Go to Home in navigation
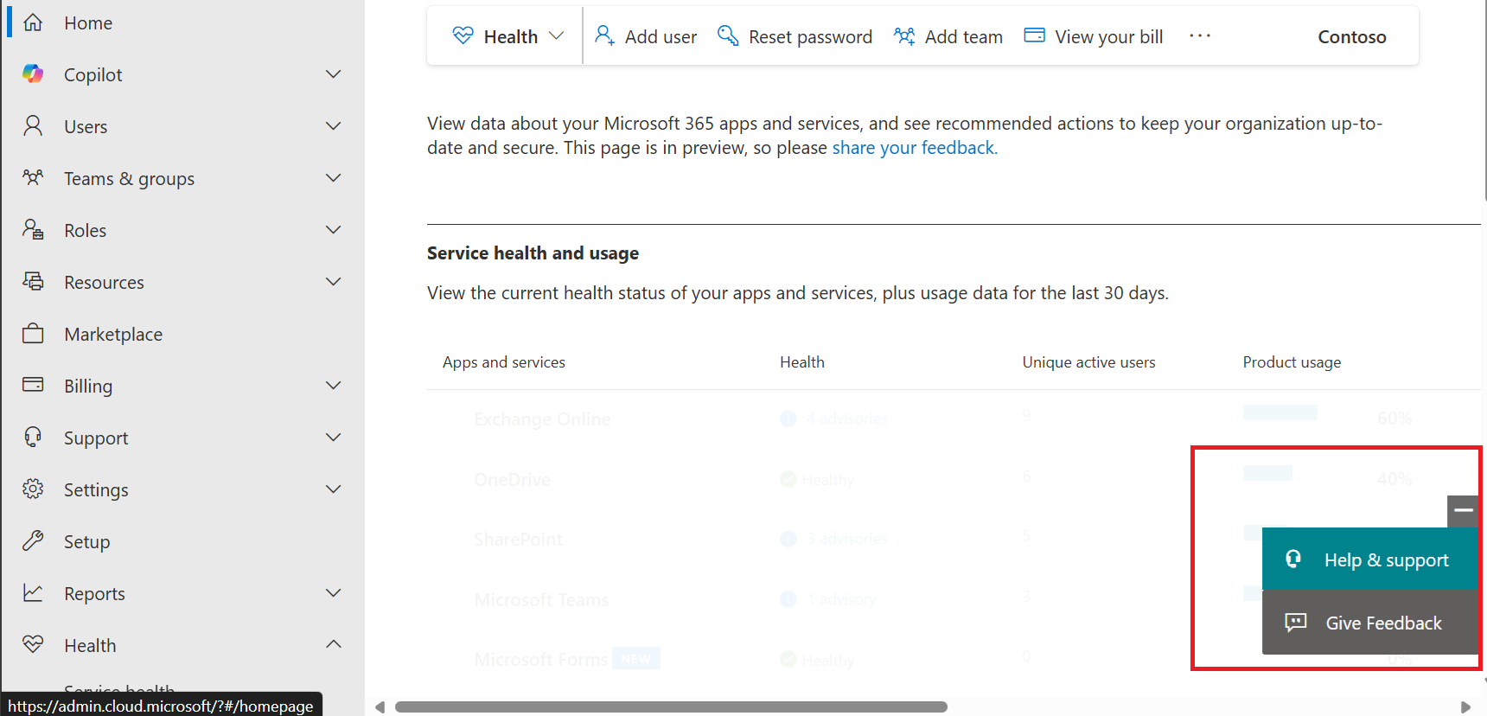 point(88,23)
